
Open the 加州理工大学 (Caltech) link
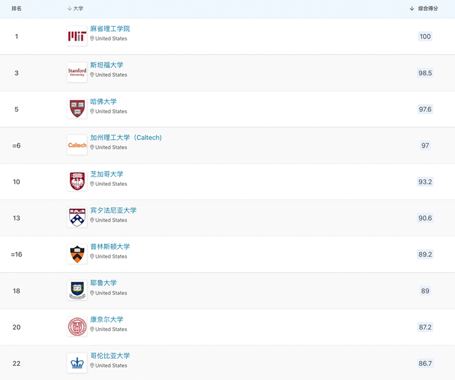tap(126, 138)
